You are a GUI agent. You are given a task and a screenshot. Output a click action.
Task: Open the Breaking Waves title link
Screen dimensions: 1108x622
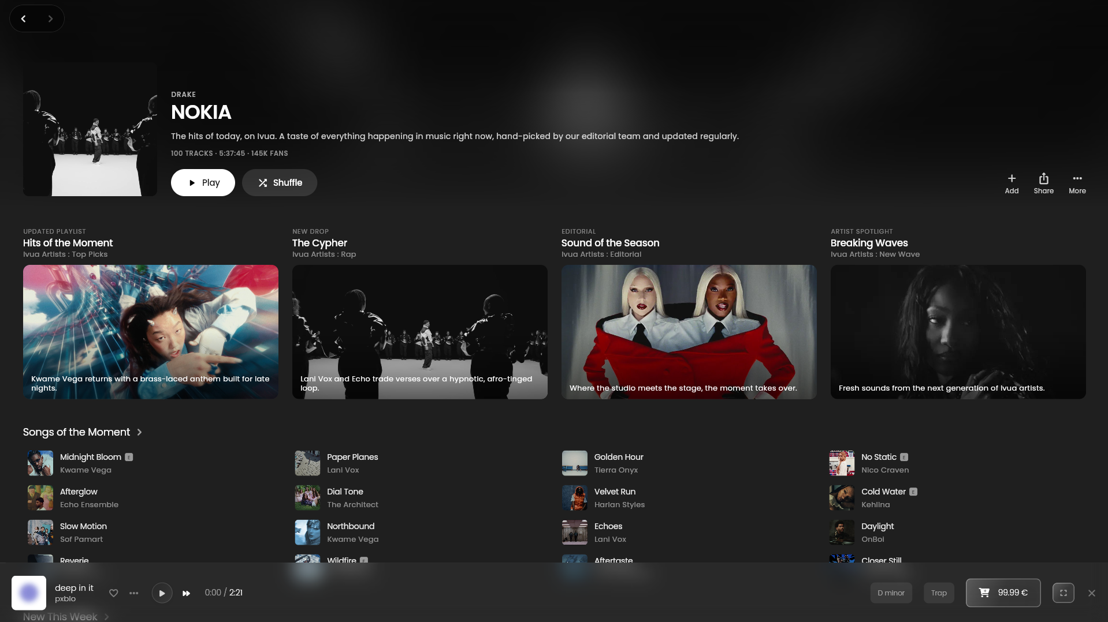(x=869, y=243)
